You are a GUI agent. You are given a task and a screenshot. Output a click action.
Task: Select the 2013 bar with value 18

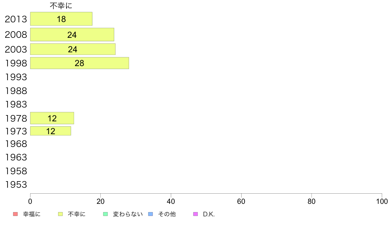pyautogui.click(x=61, y=19)
